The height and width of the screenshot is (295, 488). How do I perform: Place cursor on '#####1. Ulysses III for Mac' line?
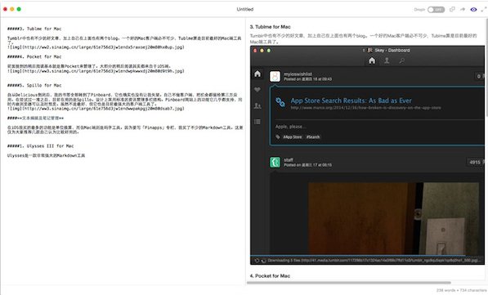click(40, 146)
